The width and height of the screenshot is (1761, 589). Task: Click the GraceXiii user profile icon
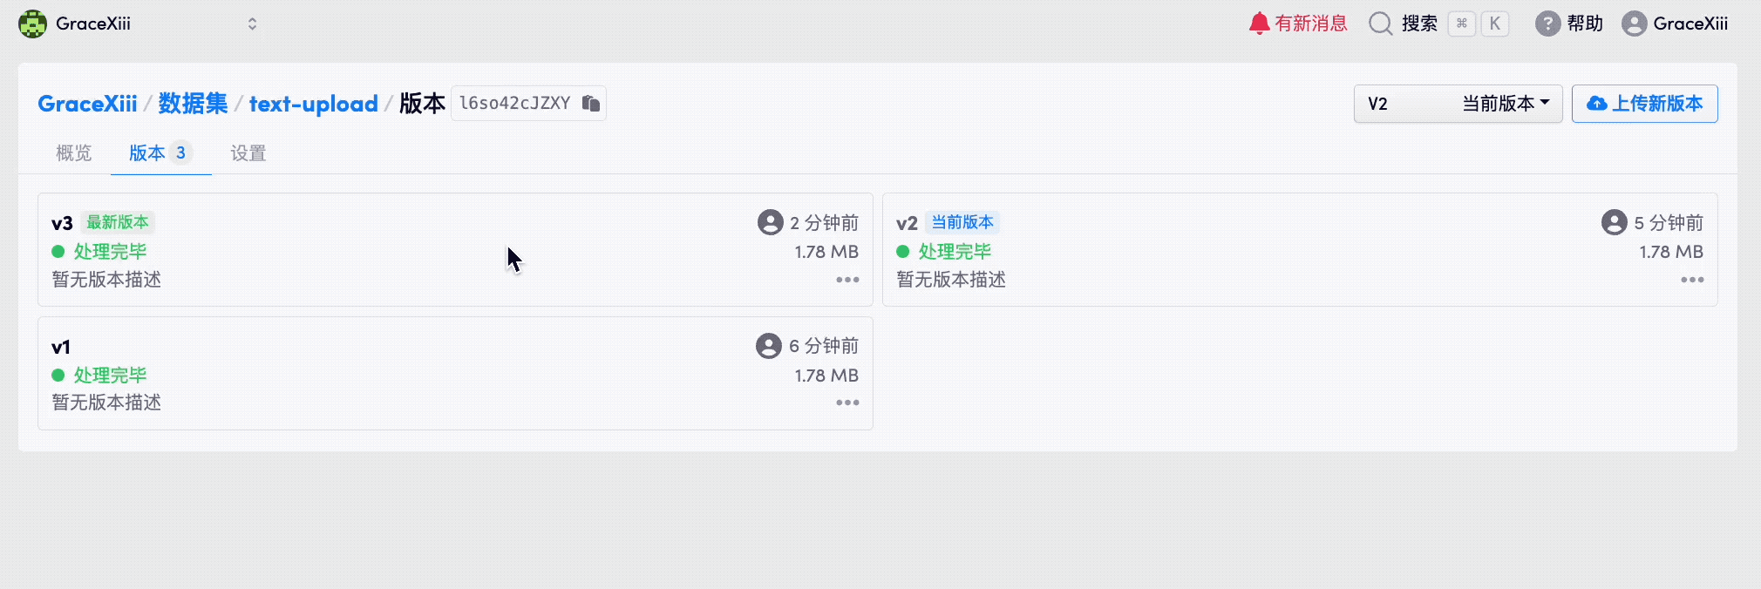(1634, 24)
